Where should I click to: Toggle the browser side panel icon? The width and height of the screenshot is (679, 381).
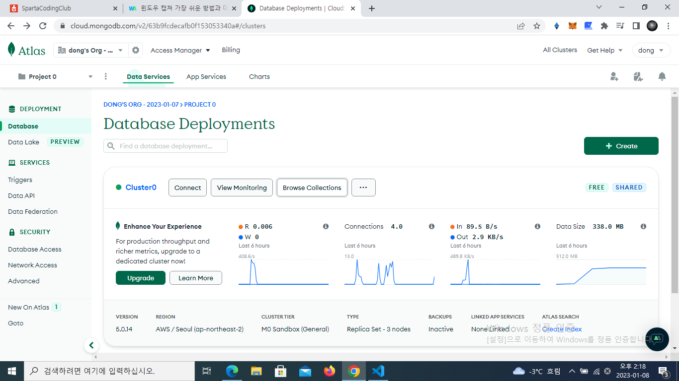[636, 26]
